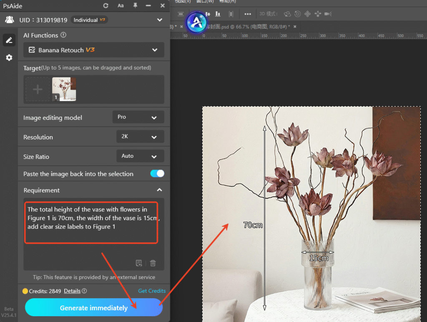Click the trash icon to clear the requirement

(x=153, y=263)
